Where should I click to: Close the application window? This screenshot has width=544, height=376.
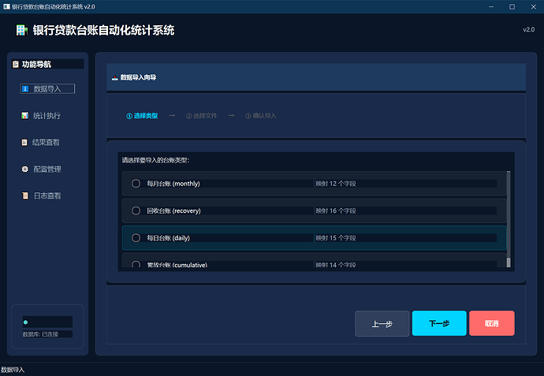(534, 6)
